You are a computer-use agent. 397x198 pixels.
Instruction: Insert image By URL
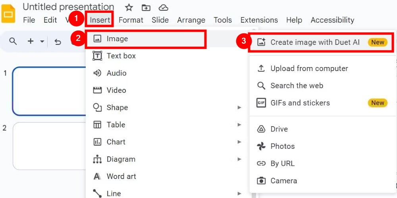pyautogui.click(x=322, y=163)
